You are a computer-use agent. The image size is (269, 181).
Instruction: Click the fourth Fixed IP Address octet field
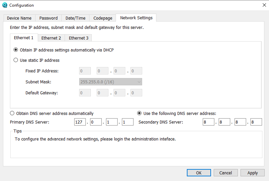tap(136, 71)
